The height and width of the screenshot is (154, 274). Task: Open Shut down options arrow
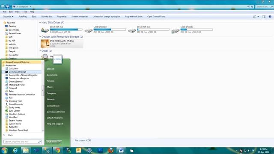click(60, 142)
